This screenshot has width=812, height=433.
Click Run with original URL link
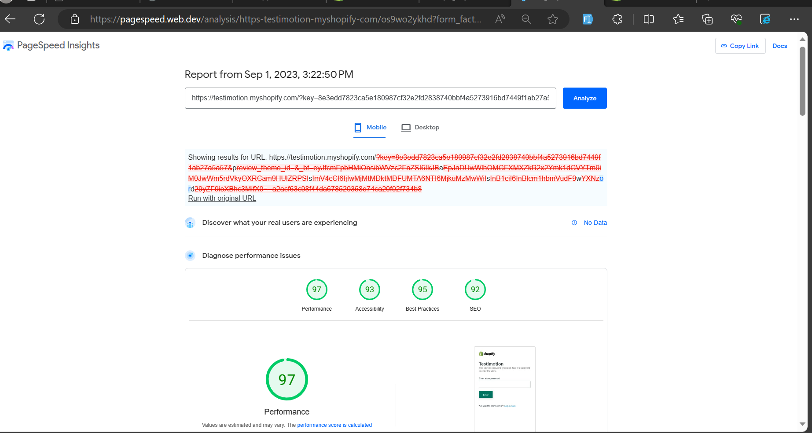coord(222,198)
